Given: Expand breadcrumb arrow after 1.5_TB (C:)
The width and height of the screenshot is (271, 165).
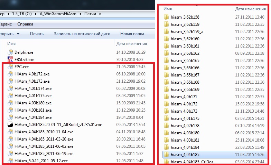Looking at the screenshot, I should [x=36, y=14].
